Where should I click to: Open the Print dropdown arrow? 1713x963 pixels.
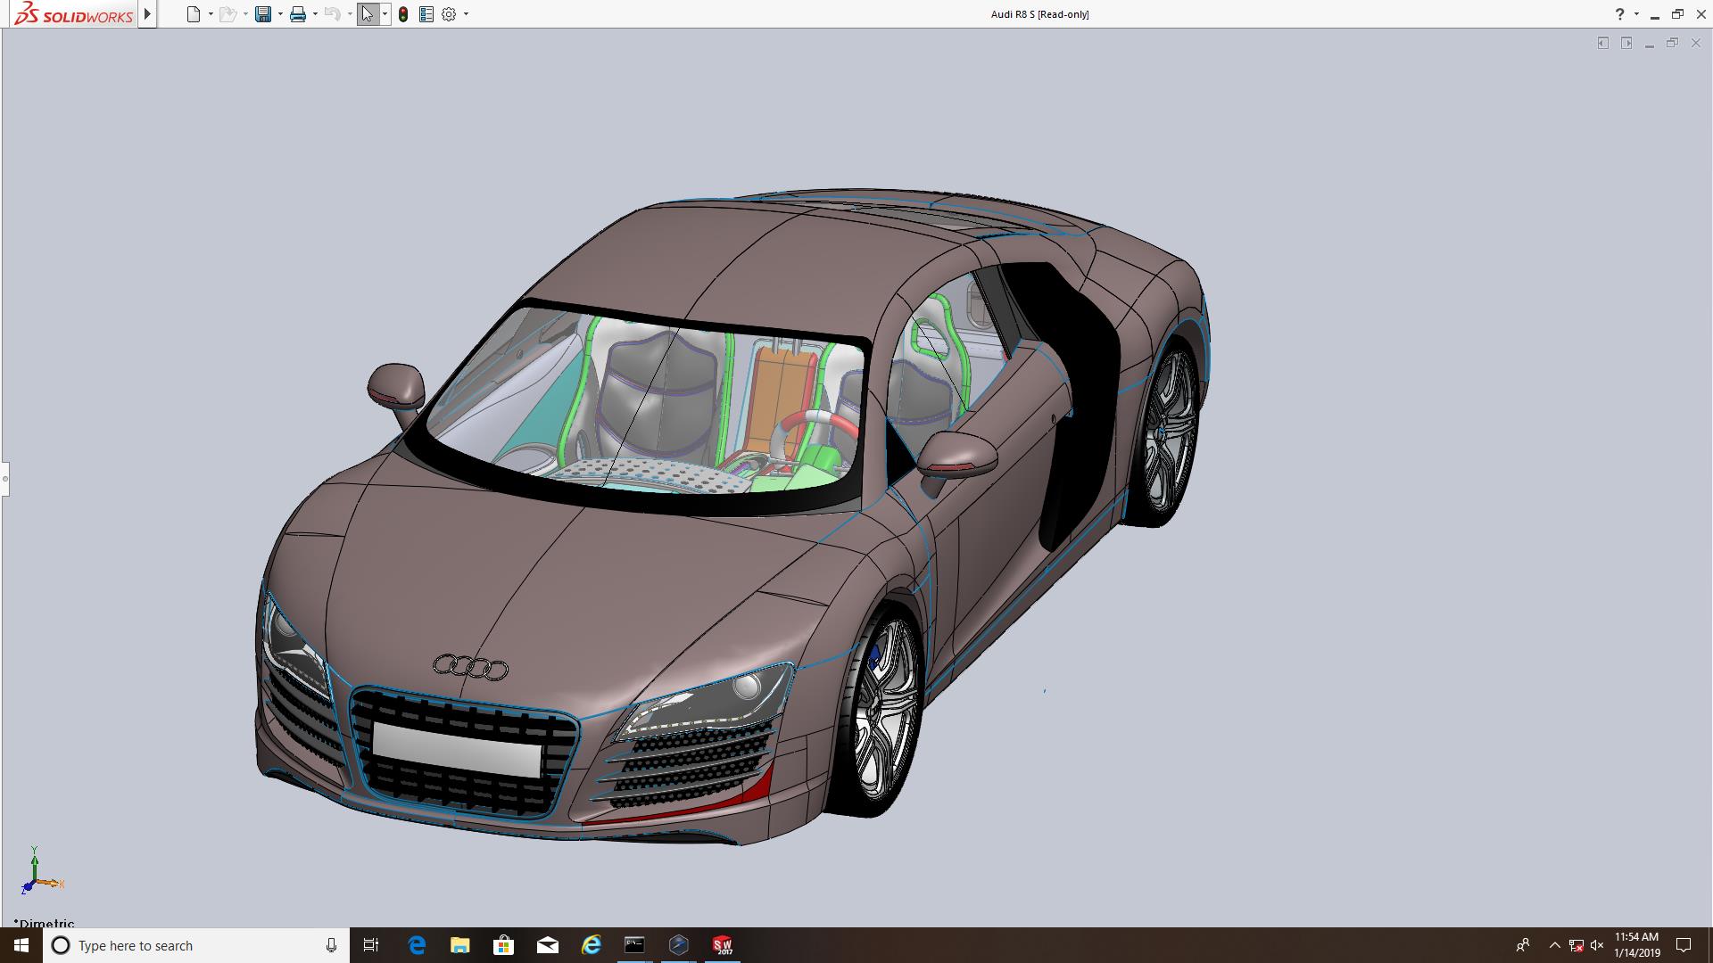(315, 14)
